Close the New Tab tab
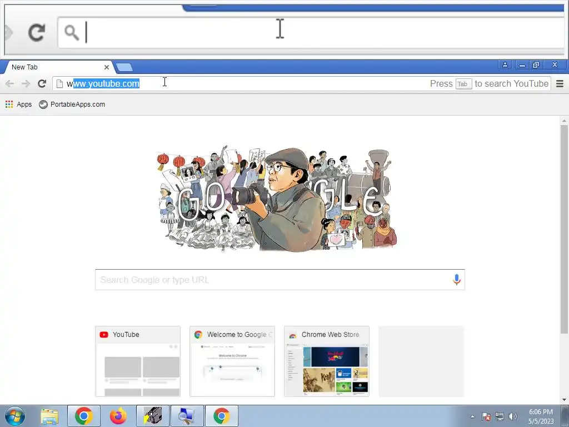Viewport: 569px width, 427px height. click(106, 67)
